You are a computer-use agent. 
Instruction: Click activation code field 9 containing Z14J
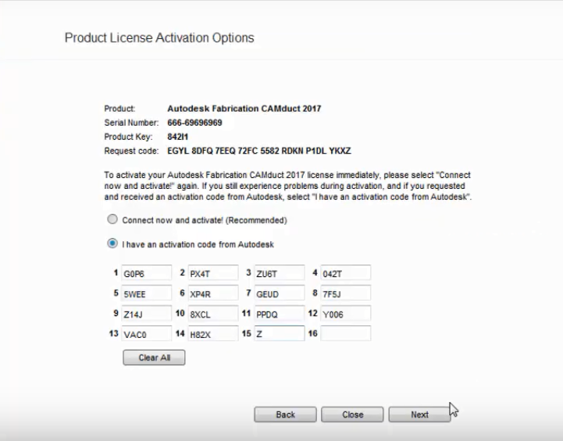[147, 313]
